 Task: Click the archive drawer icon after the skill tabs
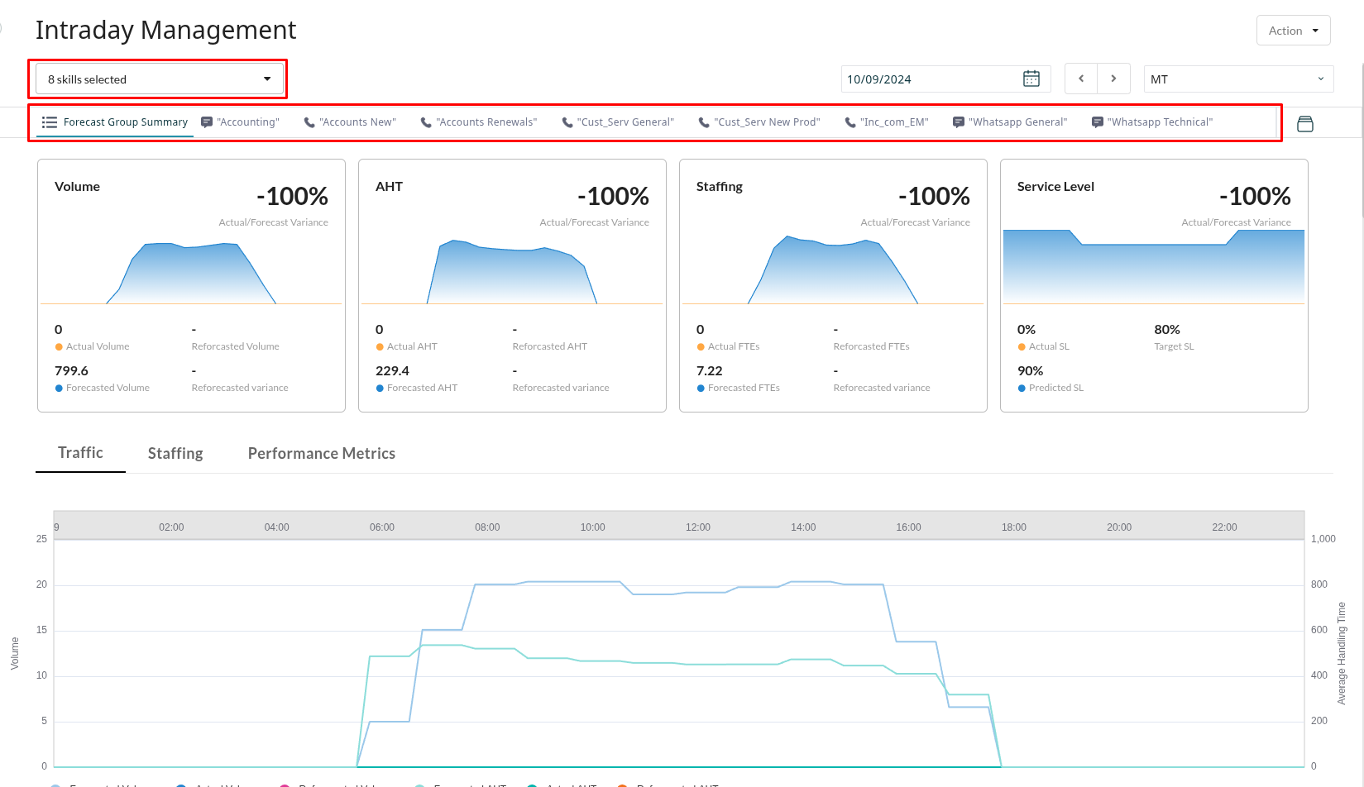pos(1305,123)
